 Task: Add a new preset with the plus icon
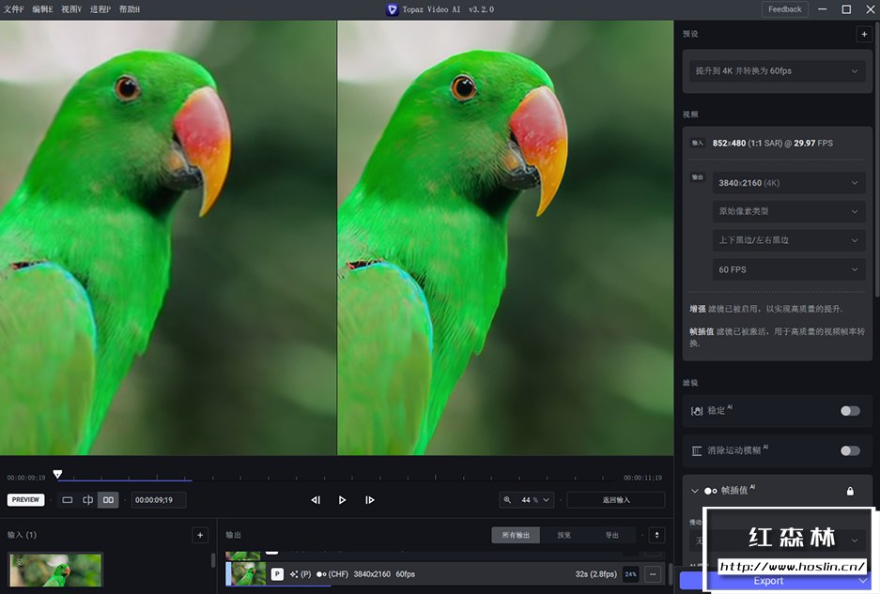pos(863,34)
